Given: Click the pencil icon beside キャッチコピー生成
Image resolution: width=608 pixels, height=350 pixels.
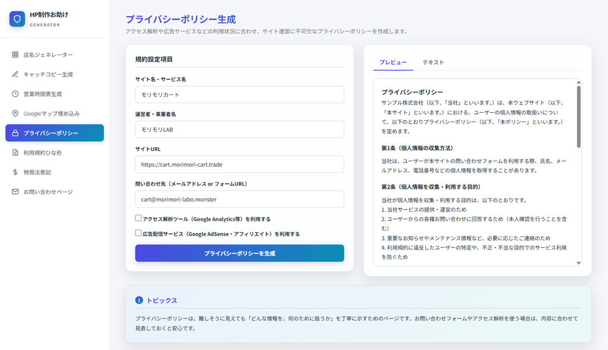Looking at the screenshot, I should [15, 74].
